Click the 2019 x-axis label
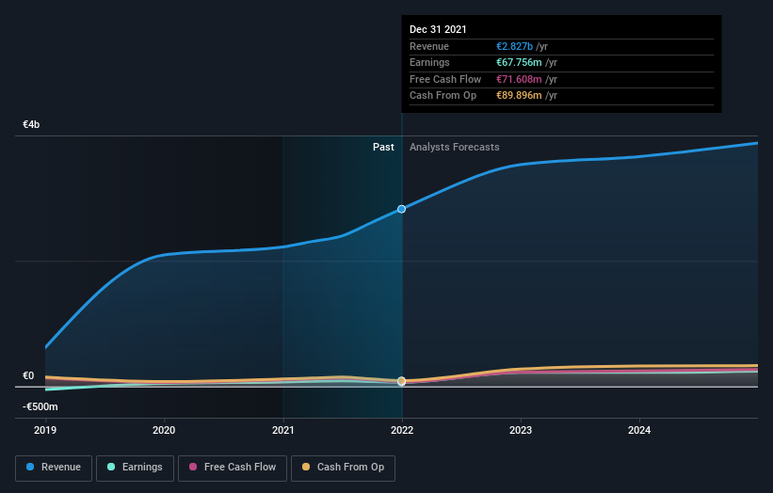The image size is (773, 493). tap(45, 430)
